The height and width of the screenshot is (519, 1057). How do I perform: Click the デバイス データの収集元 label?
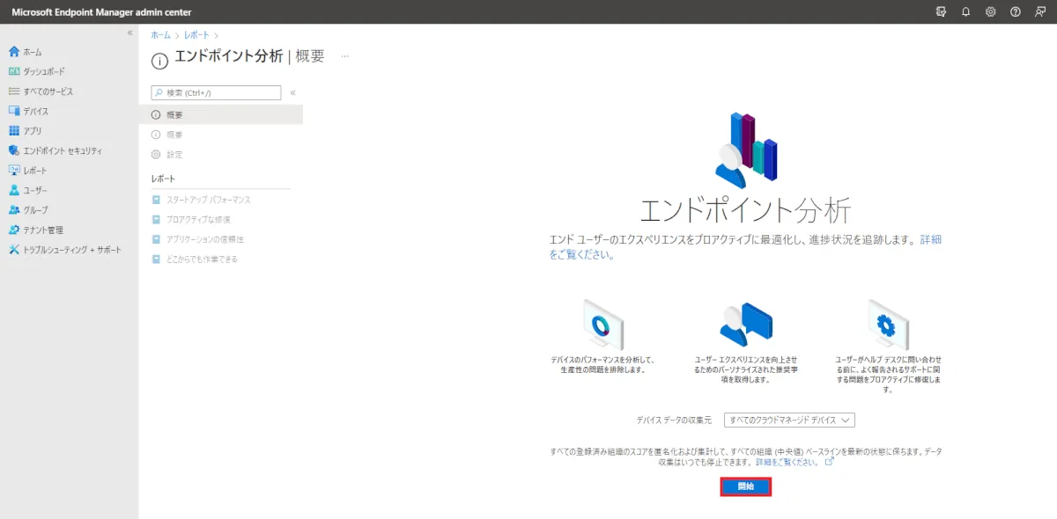click(x=674, y=421)
